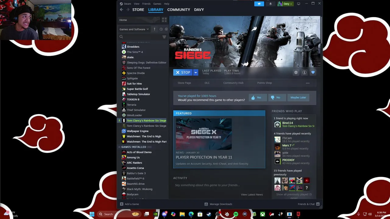Open Friends & Chat
390x219 pixels.
tap(309, 204)
